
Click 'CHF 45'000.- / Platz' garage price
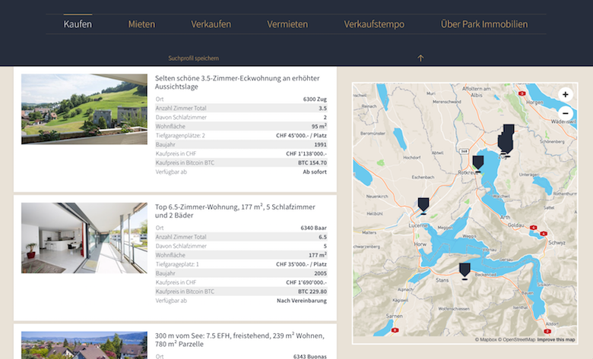301,136
